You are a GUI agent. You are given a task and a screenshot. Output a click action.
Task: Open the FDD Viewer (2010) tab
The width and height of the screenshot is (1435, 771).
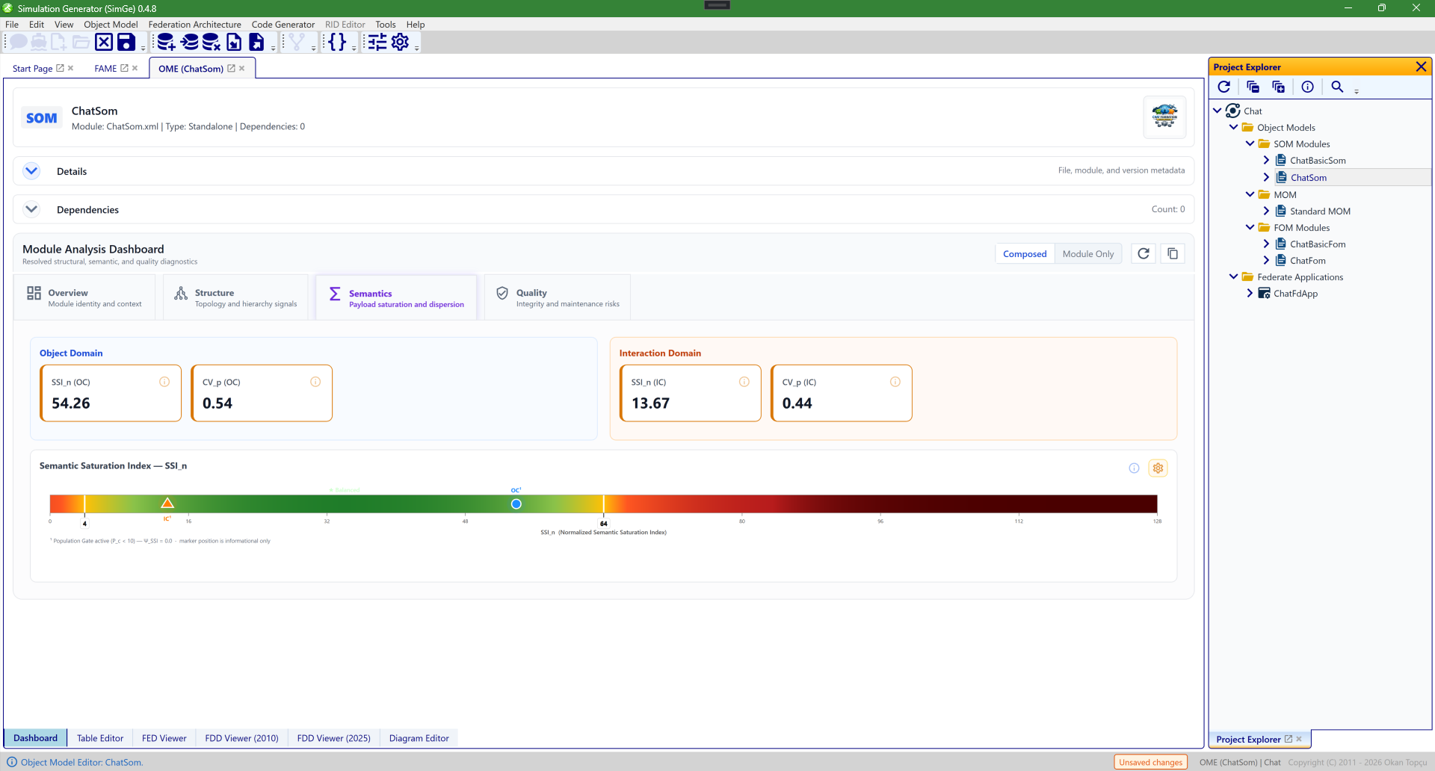tap(241, 738)
